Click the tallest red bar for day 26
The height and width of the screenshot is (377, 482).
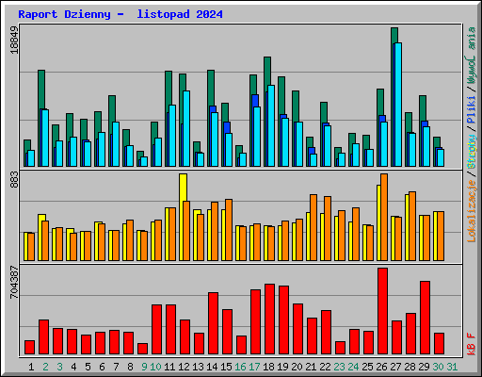382,311
